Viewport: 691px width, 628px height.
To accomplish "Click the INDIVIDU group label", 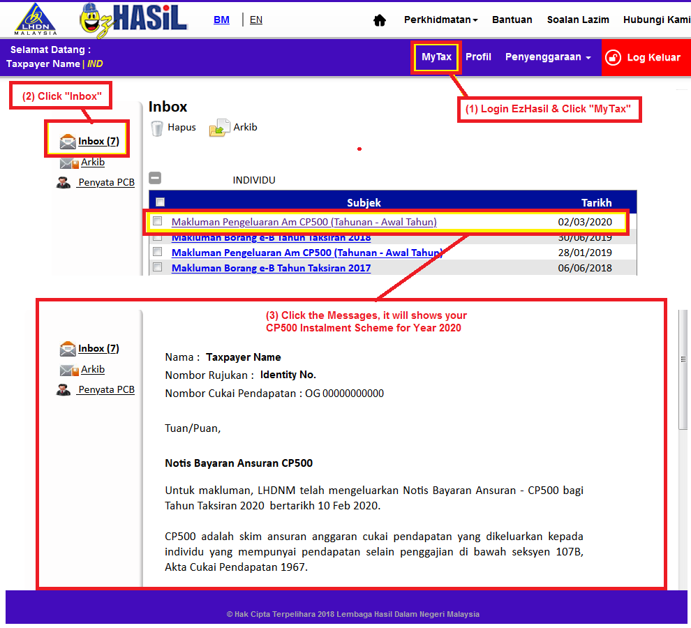I will (x=254, y=180).
